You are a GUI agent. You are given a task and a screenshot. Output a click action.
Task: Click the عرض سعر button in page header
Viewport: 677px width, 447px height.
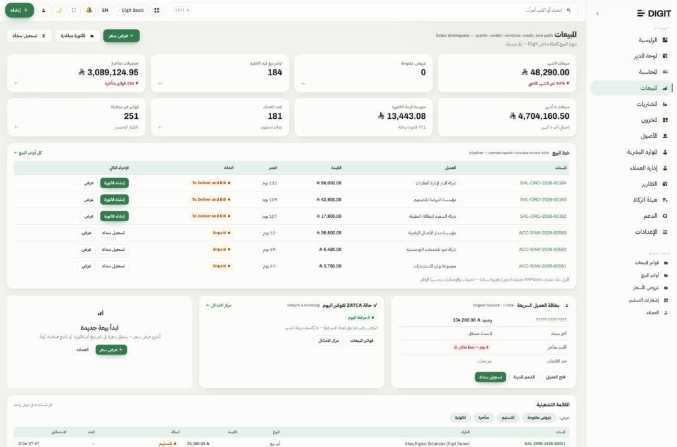pyautogui.click(x=122, y=36)
